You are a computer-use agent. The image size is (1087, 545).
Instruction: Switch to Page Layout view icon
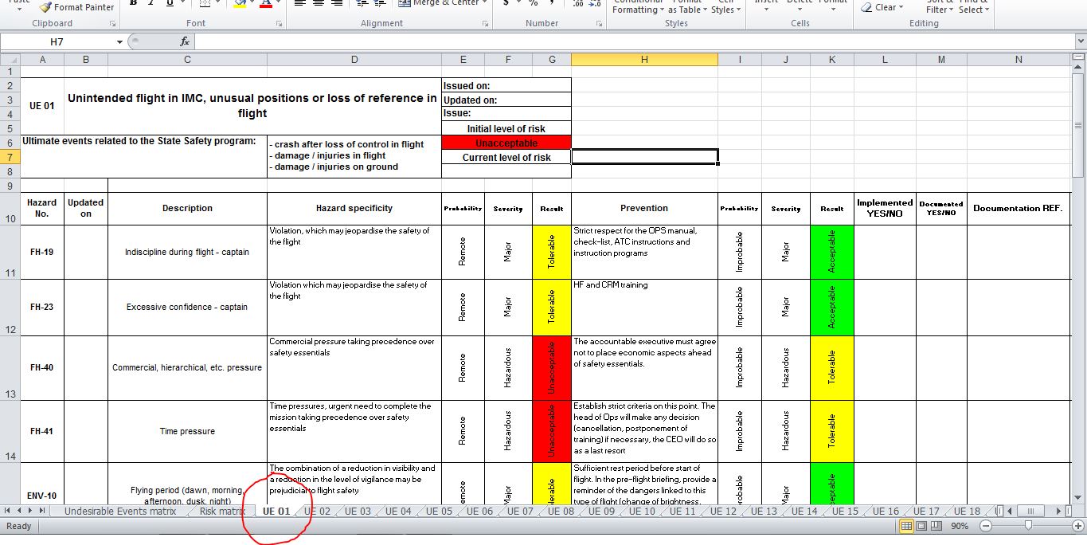922,526
